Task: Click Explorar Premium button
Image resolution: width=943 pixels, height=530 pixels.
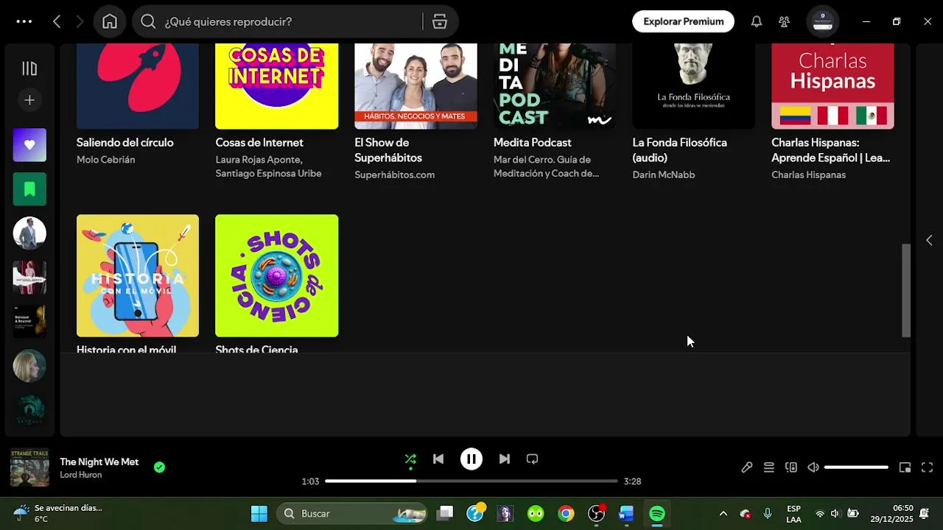Action: pyautogui.click(x=683, y=21)
